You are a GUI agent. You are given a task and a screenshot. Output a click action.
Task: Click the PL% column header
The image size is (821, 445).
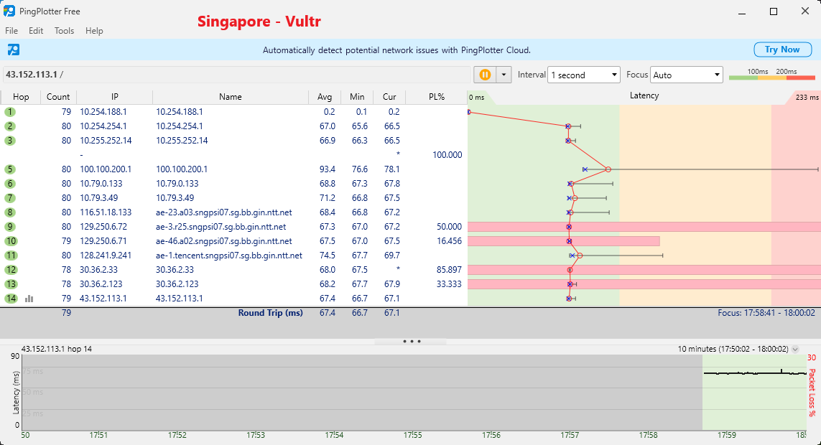437,97
